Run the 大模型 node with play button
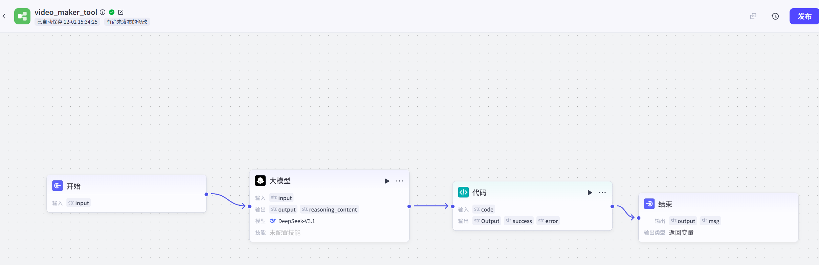Screen dimensions: 819x265 387,181
